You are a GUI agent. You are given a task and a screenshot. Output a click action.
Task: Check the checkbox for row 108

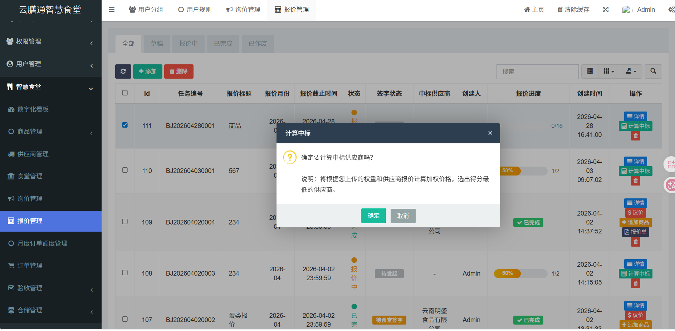click(125, 273)
